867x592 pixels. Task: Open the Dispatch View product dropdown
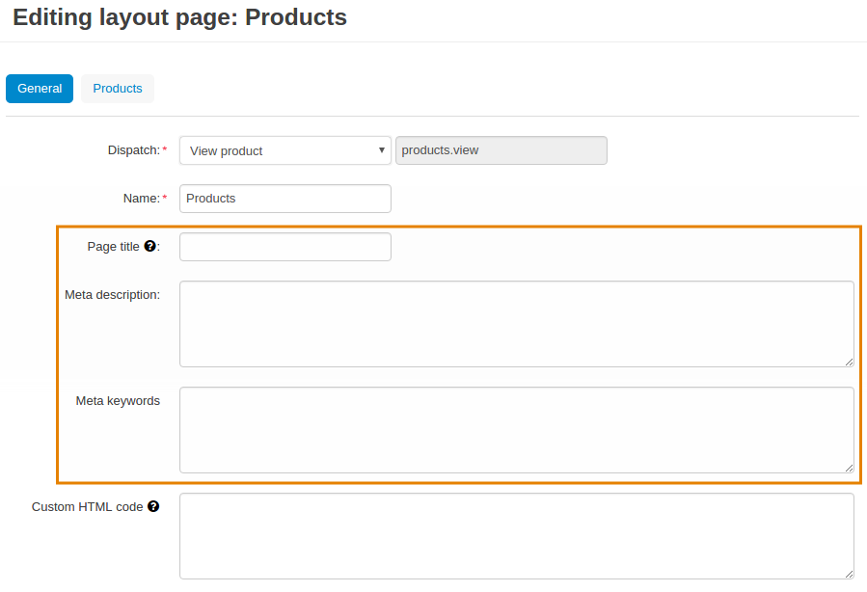(x=285, y=150)
